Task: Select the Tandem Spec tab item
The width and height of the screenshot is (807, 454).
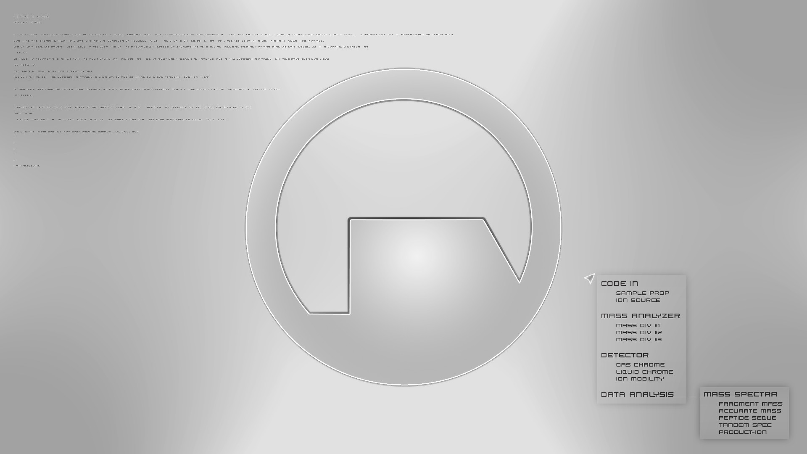Action: pos(744,425)
